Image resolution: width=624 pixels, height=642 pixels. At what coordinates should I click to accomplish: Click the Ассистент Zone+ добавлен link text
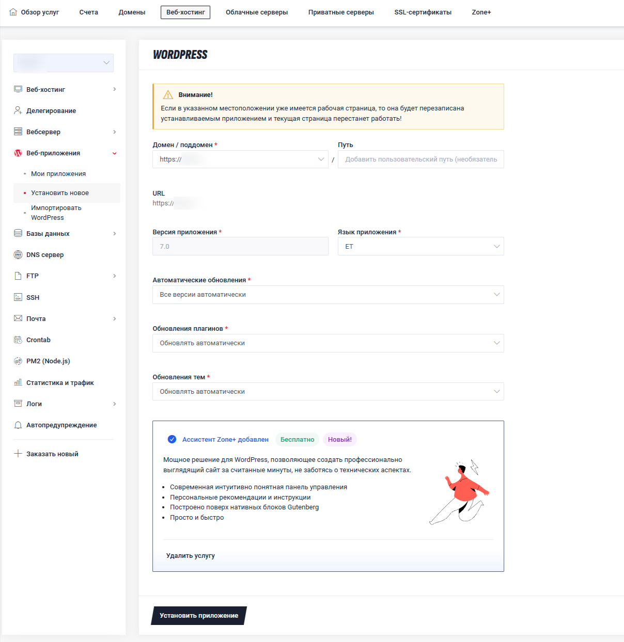[x=225, y=440]
